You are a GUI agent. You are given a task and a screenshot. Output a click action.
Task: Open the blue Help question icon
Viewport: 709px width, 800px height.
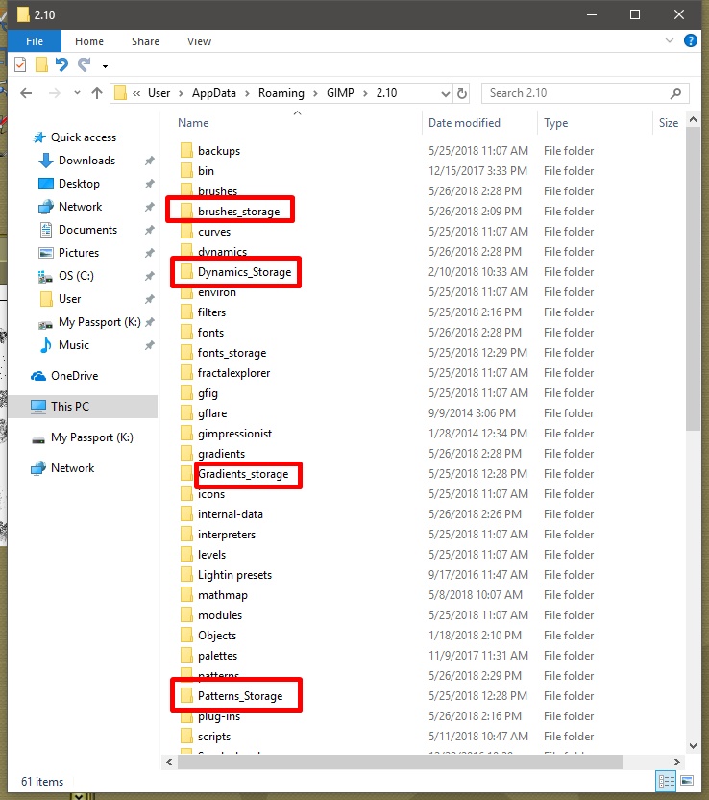click(690, 40)
